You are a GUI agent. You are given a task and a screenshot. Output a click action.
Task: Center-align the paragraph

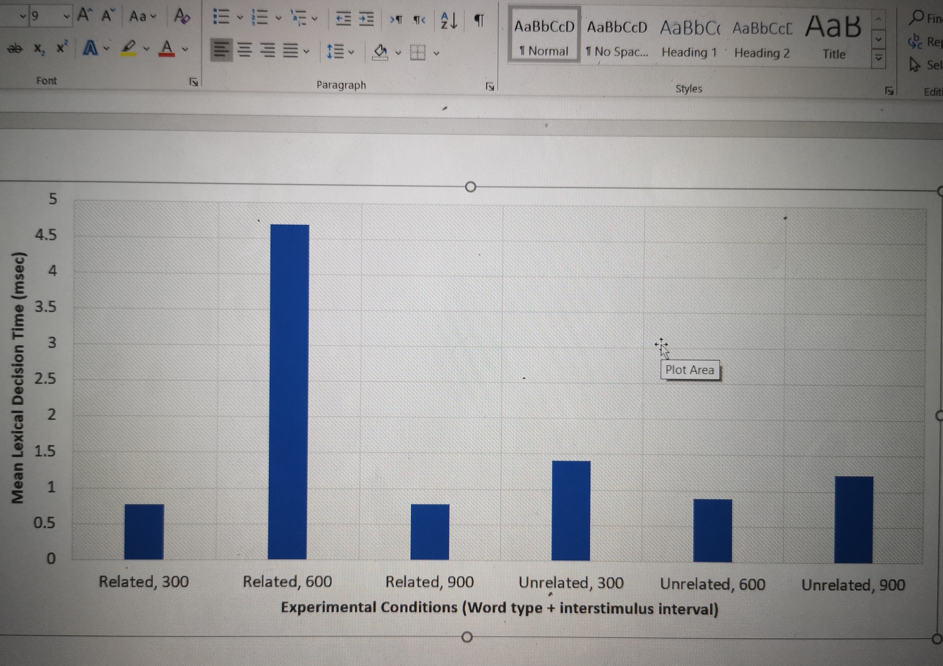point(245,50)
